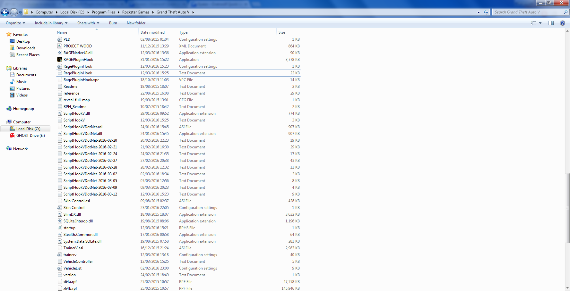Navigate to Program Files breadcrumb
The height and width of the screenshot is (291, 570).
click(x=103, y=12)
